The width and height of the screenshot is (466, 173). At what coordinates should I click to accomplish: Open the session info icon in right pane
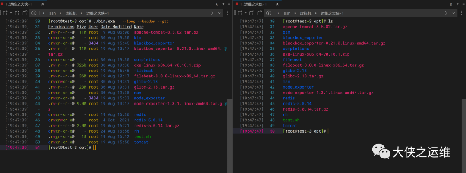pos(268,13)
